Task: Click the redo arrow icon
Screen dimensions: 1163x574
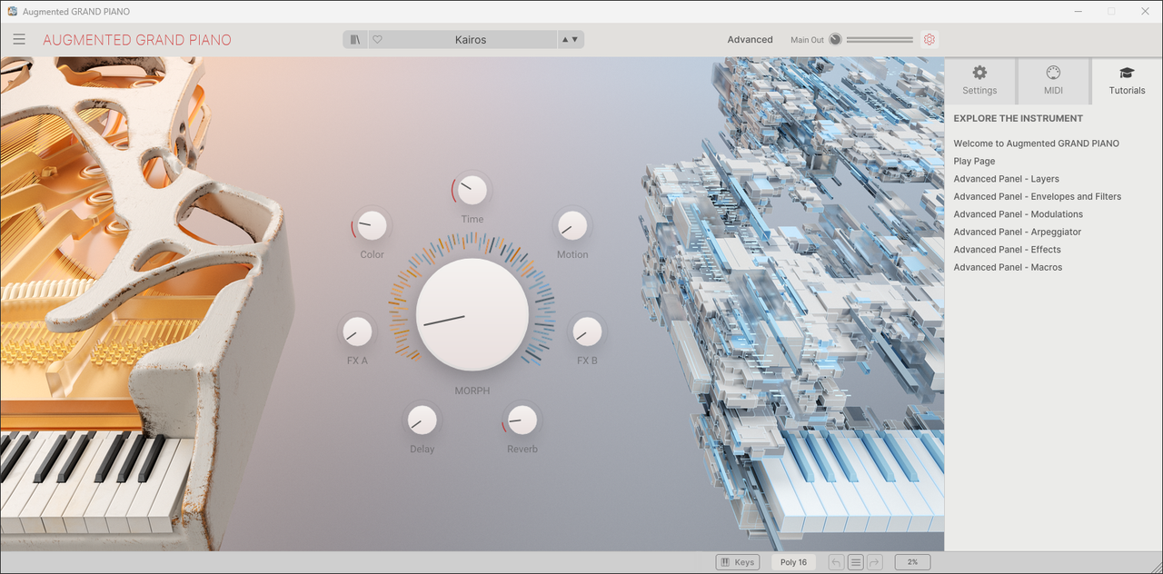Action: click(874, 562)
